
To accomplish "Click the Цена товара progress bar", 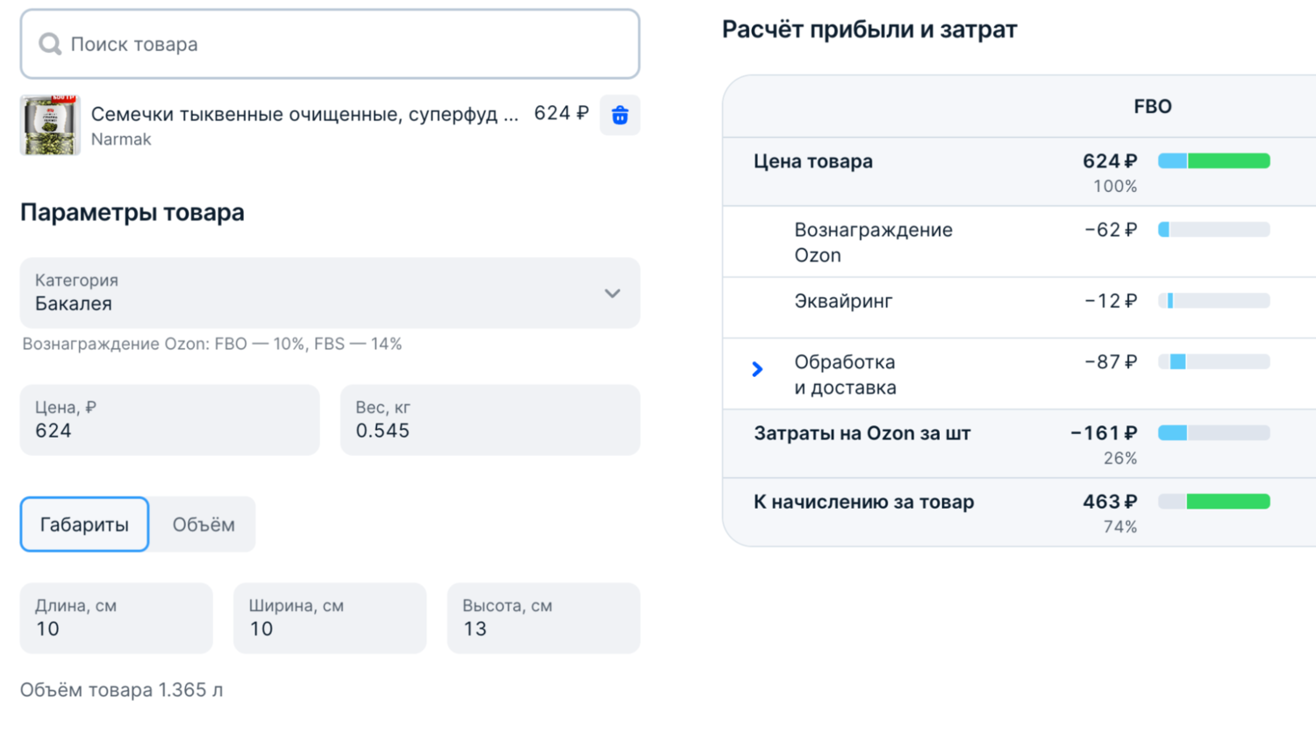I will tap(1213, 160).
